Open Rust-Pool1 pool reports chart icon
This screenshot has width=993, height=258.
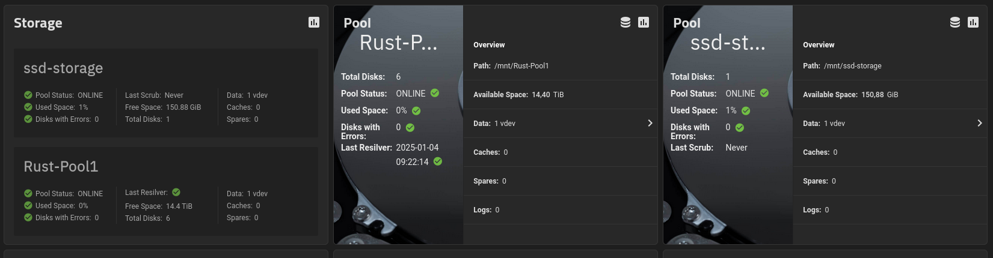pos(644,22)
